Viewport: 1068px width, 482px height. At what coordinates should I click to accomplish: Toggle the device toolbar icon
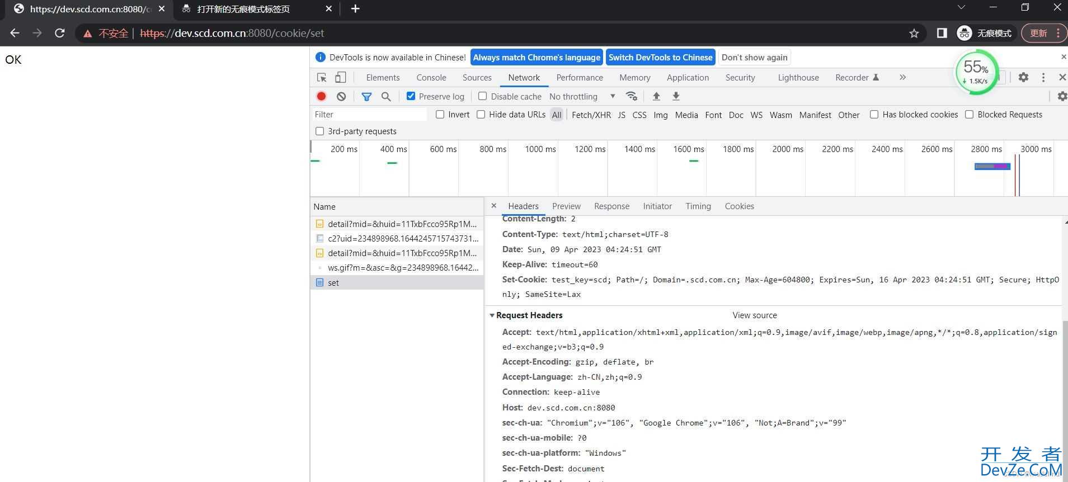[x=340, y=78]
